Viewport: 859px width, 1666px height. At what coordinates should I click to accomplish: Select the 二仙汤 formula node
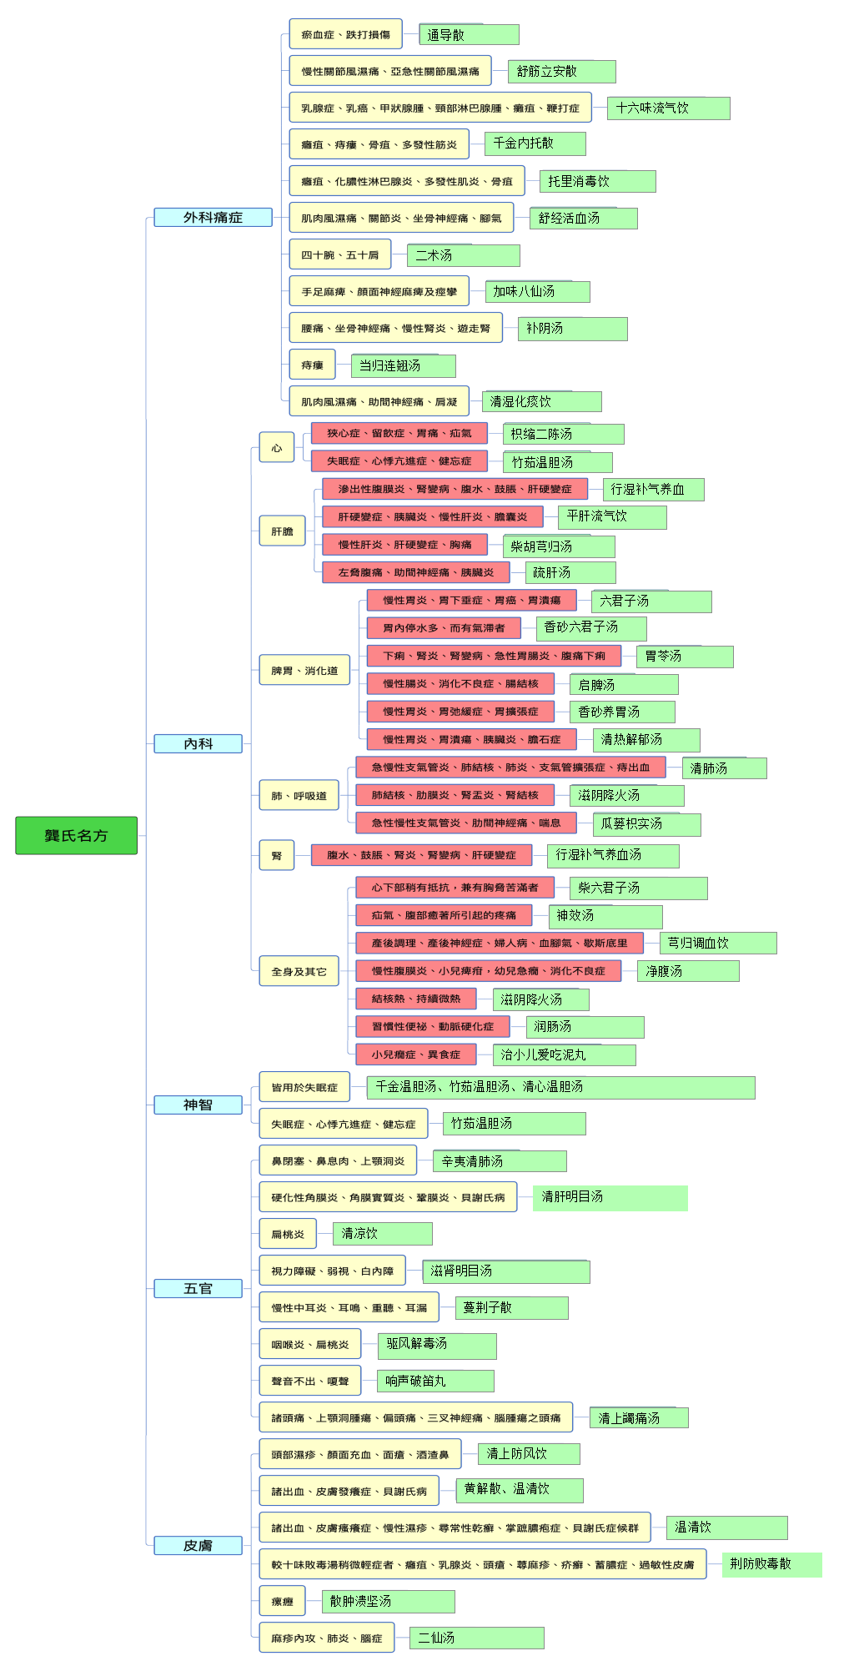(x=477, y=1638)
